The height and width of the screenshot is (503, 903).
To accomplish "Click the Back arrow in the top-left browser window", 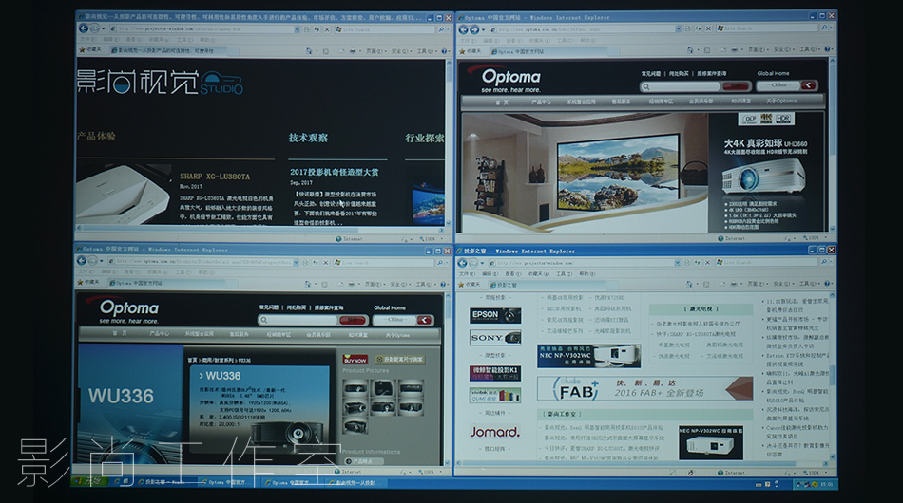I will click(83, 29).
